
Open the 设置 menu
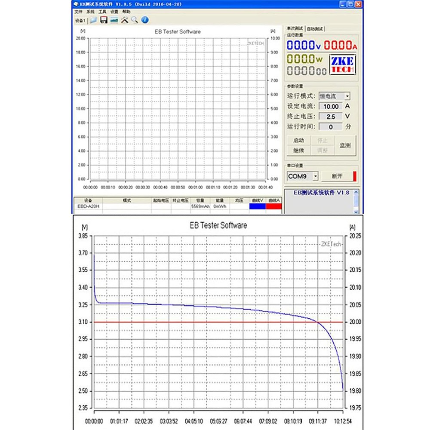114,12
